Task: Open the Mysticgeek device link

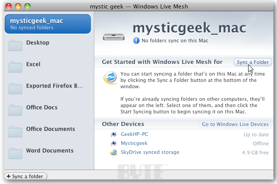Action: (134, 144)
